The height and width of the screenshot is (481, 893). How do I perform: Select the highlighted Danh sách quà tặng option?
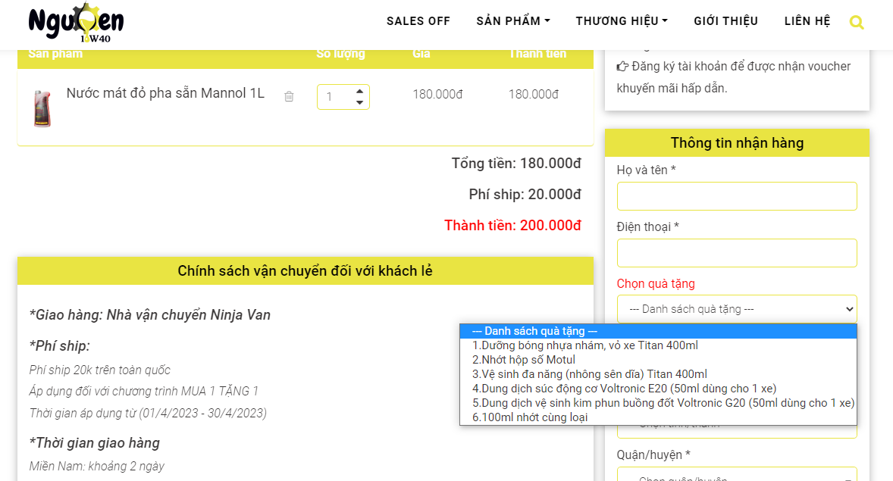658,331
